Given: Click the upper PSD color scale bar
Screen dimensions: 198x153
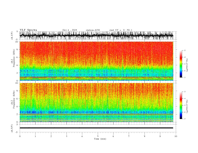Looking at the screenshot, I should point(181,64).
